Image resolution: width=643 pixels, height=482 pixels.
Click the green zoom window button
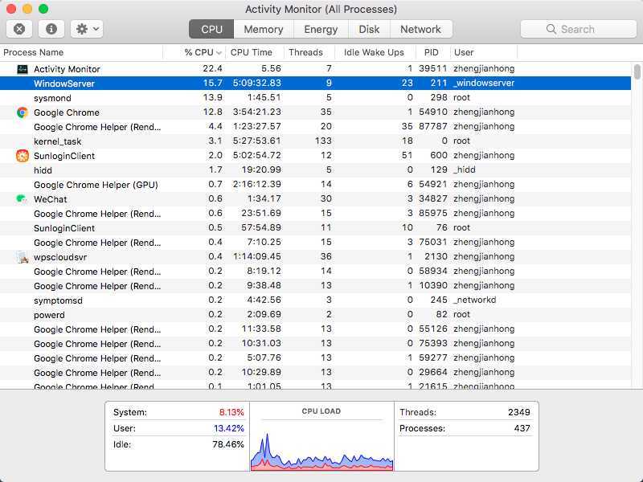[43, 9]
